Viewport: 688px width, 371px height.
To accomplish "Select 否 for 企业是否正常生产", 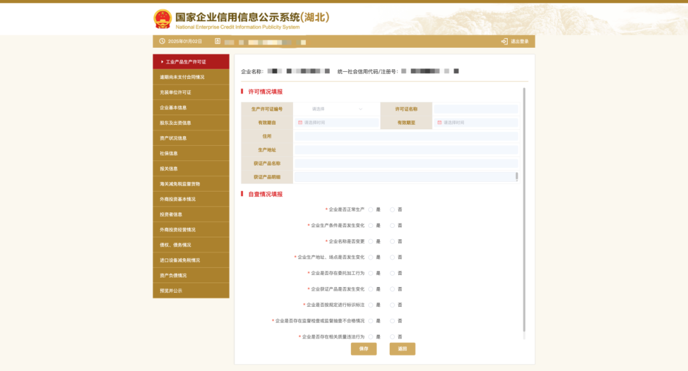I will (392, 209).
